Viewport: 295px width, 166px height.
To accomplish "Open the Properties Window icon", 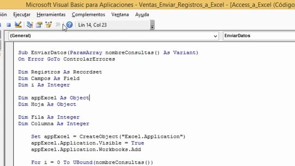I will click(39, 24).
